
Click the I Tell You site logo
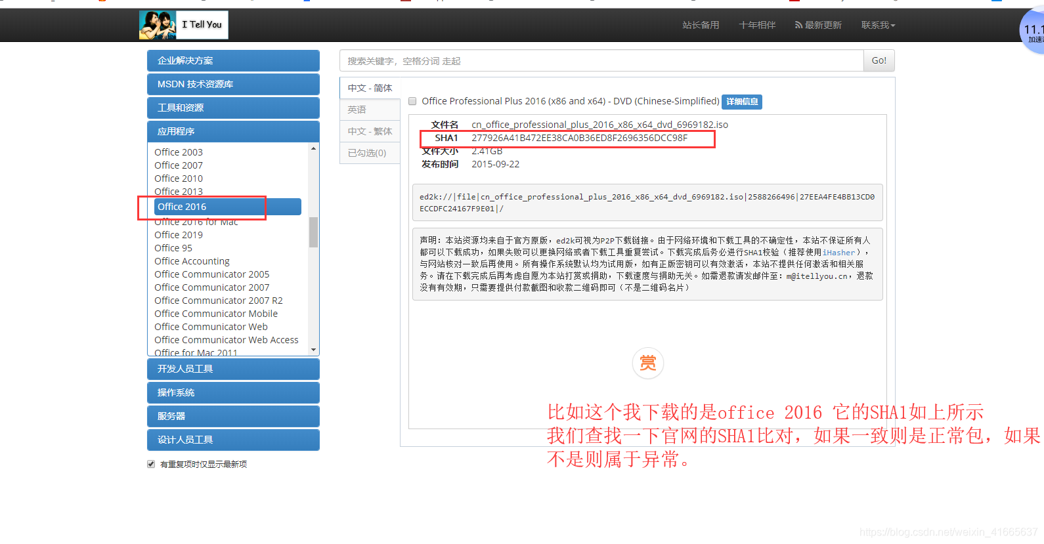(183, 25)
